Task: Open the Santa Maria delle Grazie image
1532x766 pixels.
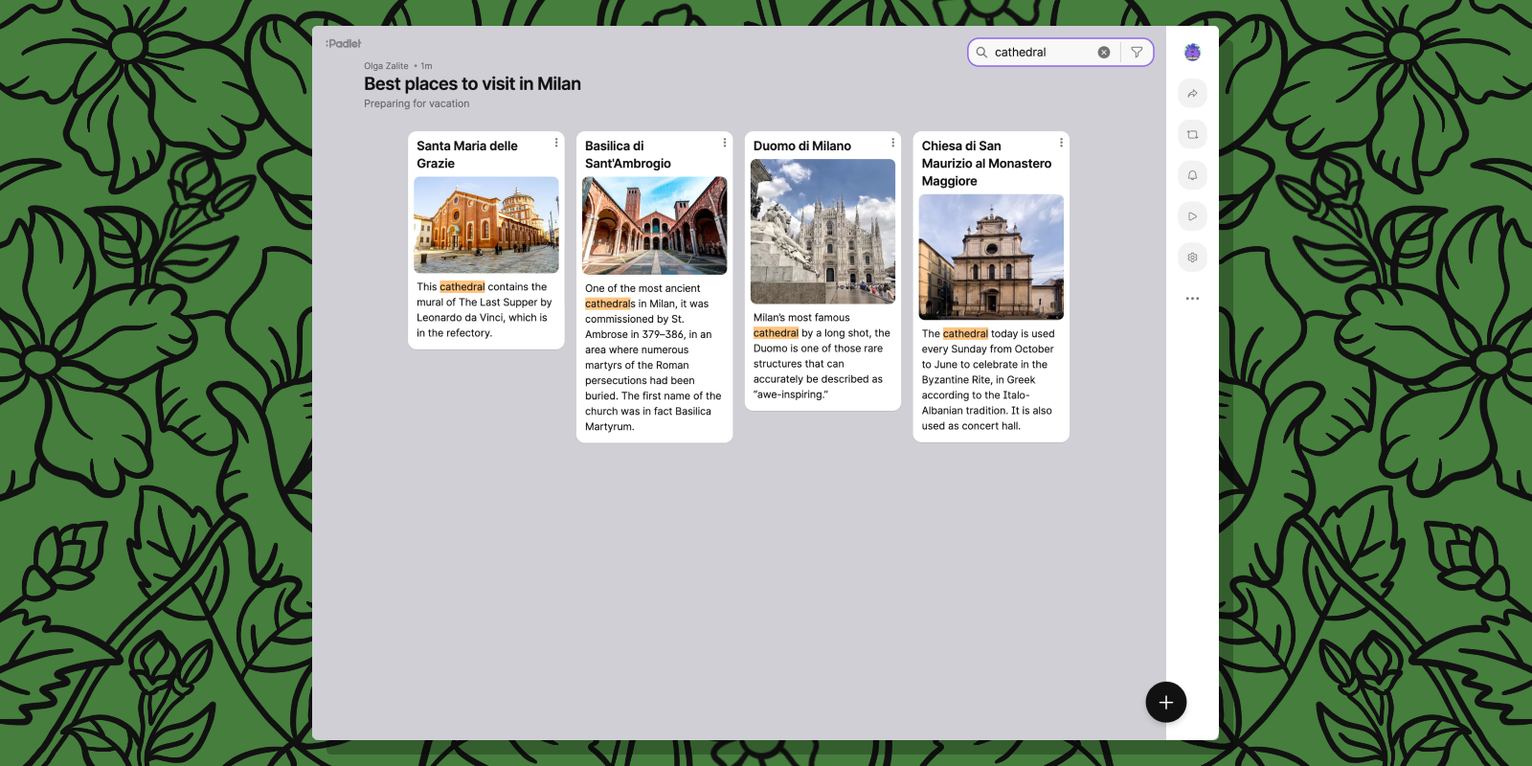Action: coord(486,225)
